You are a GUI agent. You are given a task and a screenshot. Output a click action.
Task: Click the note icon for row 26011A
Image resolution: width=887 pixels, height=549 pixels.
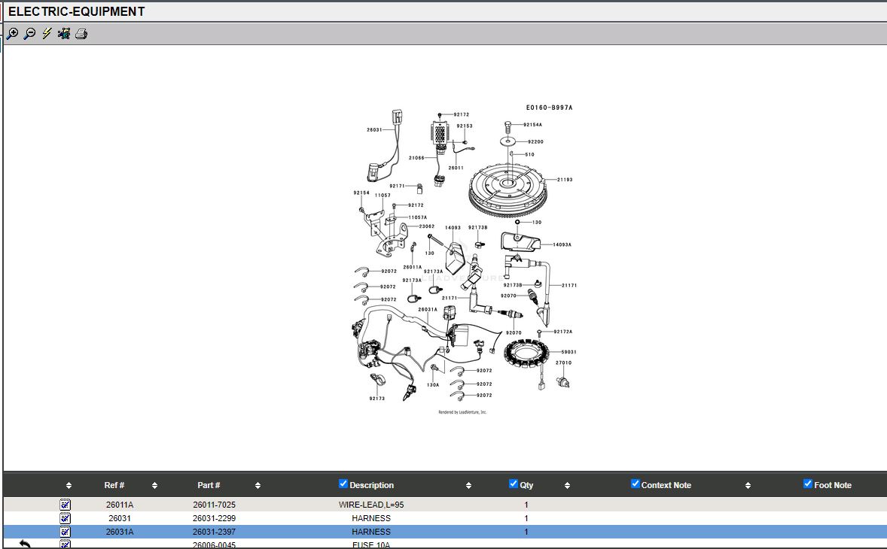pos(66,505)
